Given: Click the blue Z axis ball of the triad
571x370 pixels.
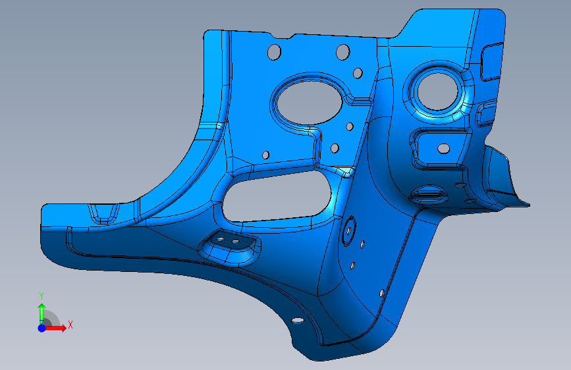Looking at the screenshot, I should click(42, 328).
